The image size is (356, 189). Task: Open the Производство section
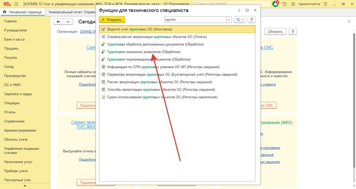pyautogui.click(x=15, y=76)
